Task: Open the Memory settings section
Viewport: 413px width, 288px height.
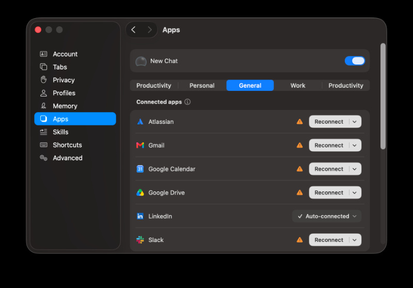Action: [75, 106]
